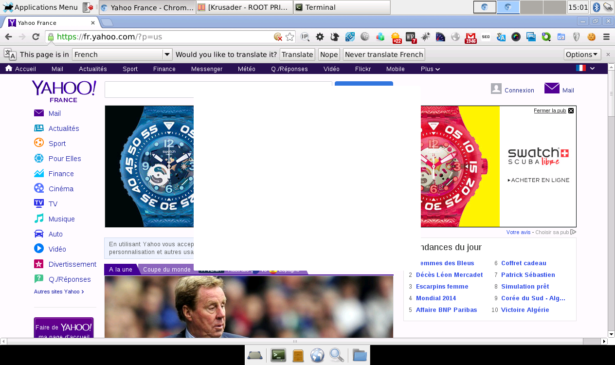
Task: Open the Chrome hamburger menu
Action: 606,36
